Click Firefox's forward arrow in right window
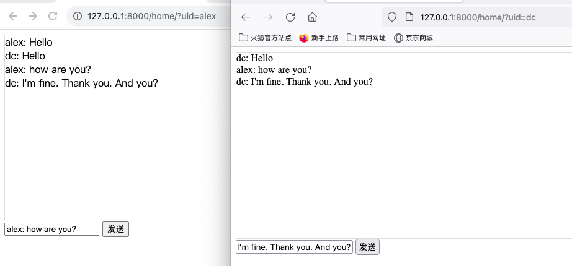 (268, 17)
